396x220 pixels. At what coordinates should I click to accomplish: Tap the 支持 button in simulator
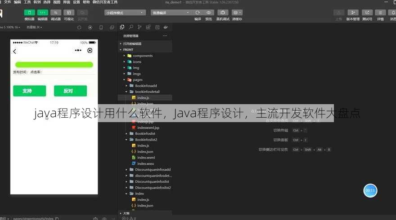(x=30, y=91)
